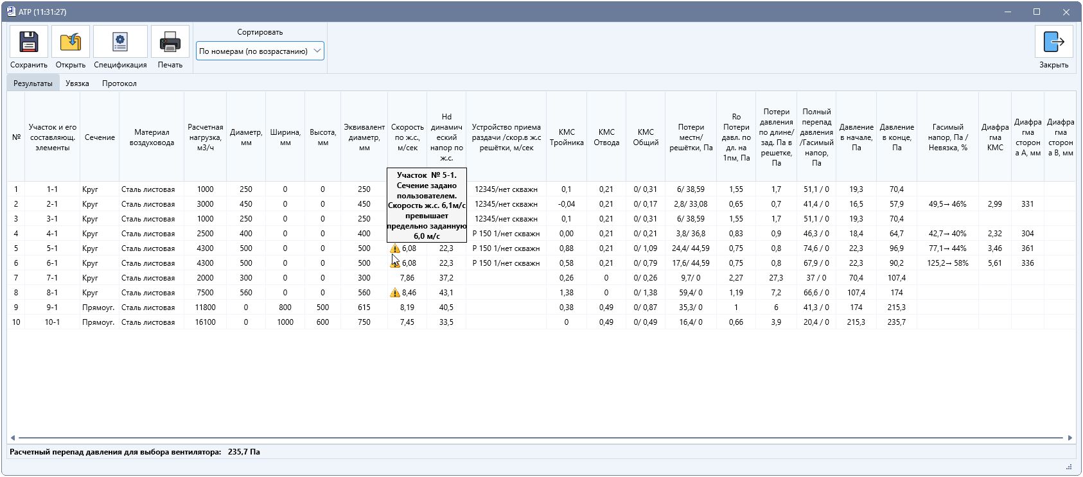Click the Материал воздуховода column header

152,137
